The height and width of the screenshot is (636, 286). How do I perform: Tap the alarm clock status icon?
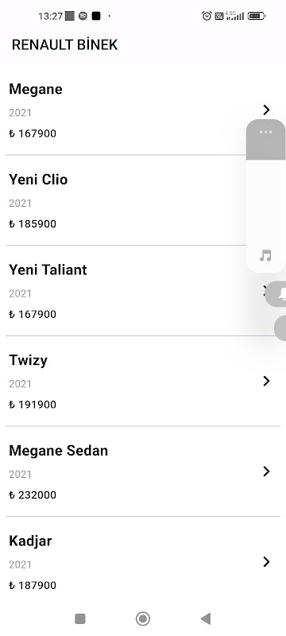pos(207,16)
